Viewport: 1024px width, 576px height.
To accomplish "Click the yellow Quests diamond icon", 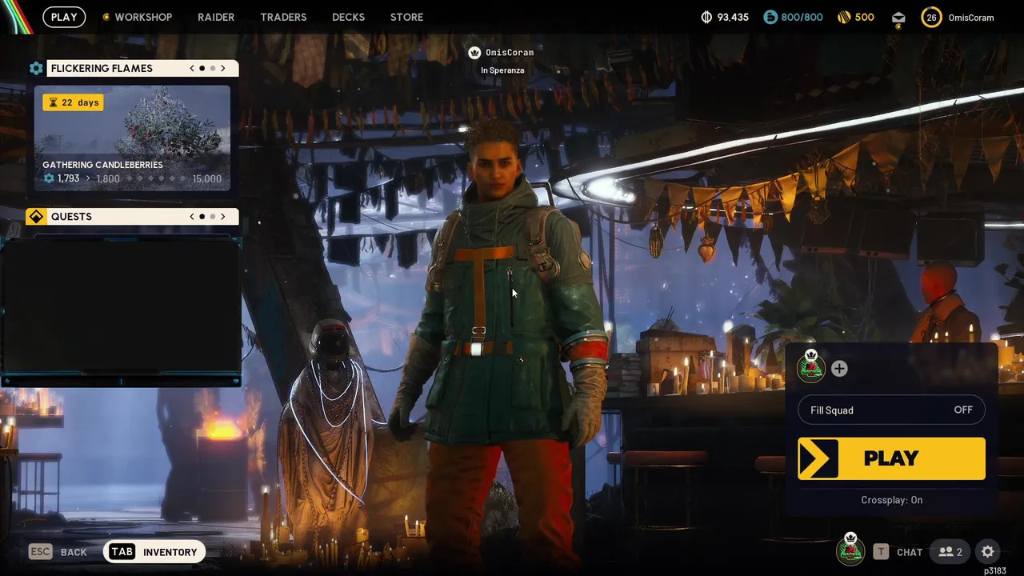I will click(x=36, y=217).
